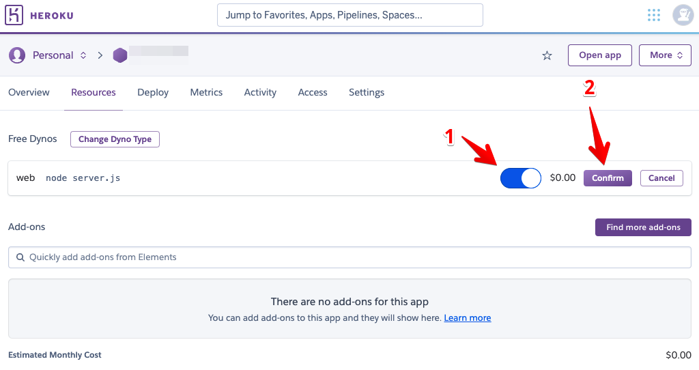Click the Personal account avatar icon

tap(17, 55)
